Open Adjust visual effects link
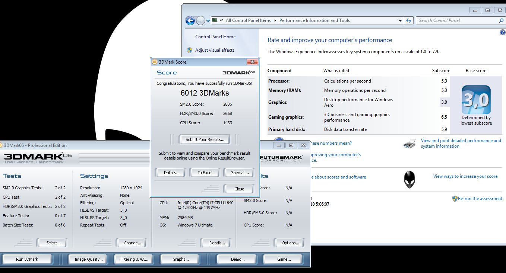506x273 pixels. click(215, 50)
